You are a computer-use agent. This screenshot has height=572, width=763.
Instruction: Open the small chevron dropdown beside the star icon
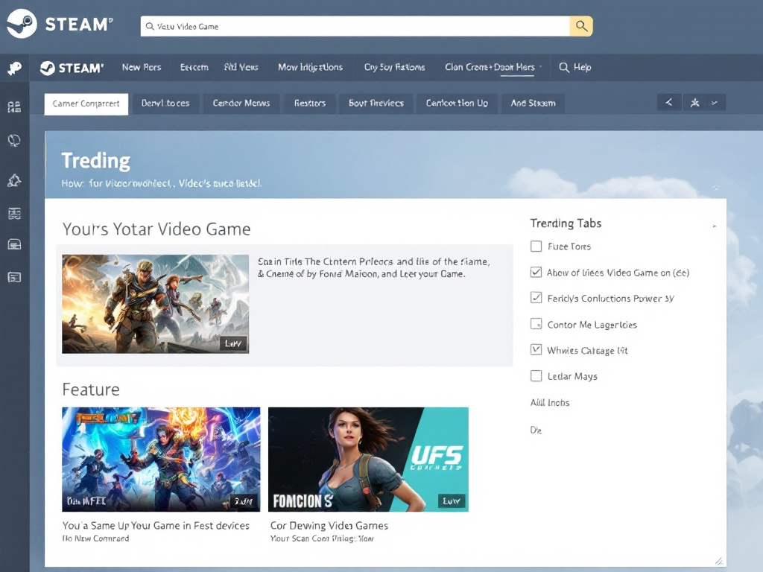(x=715, y=103)
